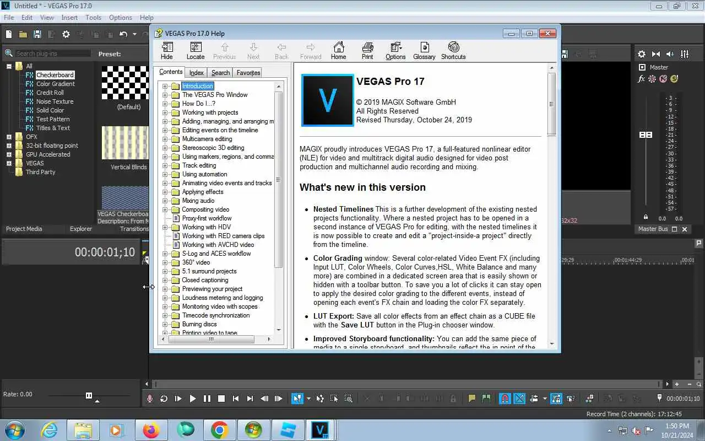This screenshot has width=705, height=441.
Task: Select the Noise Texture generator
Action: (55, 101)
